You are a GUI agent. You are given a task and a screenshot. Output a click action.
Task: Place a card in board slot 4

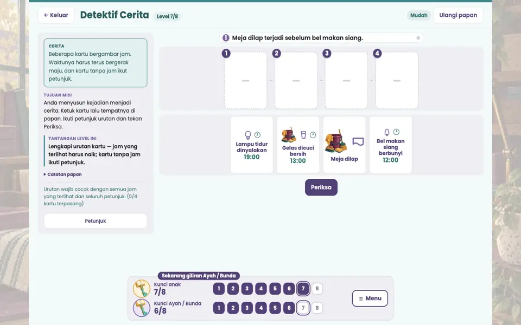(397, 81)
